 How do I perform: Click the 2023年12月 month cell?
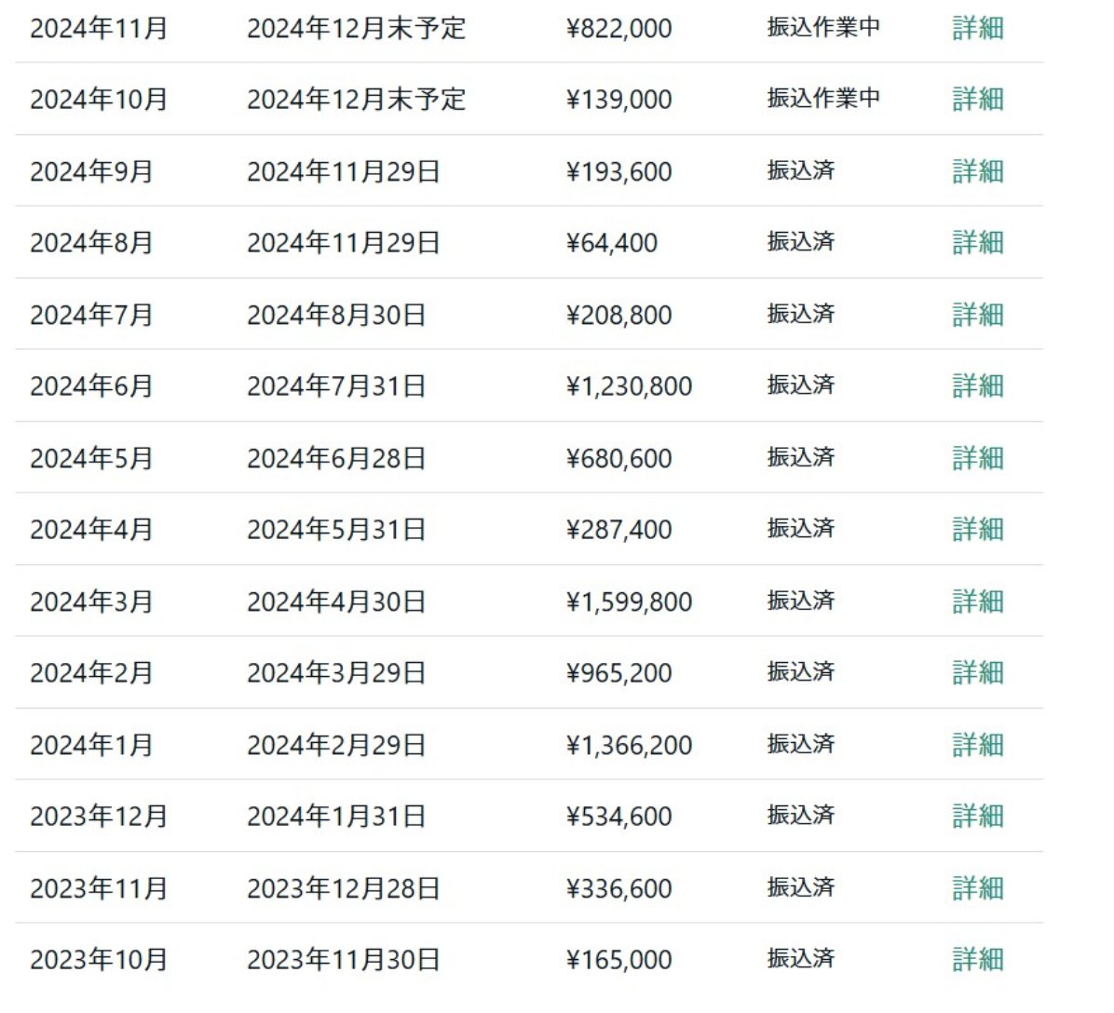click(x=99, y=816)
